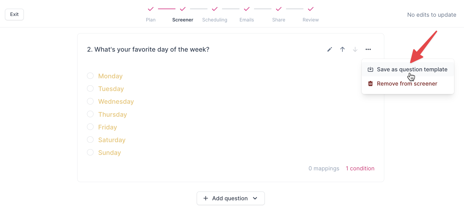Image resolution: width=464 pixels, height=212 pixels.
Task: Select Remove from screener menu entry
Action: tap(407, 84)
